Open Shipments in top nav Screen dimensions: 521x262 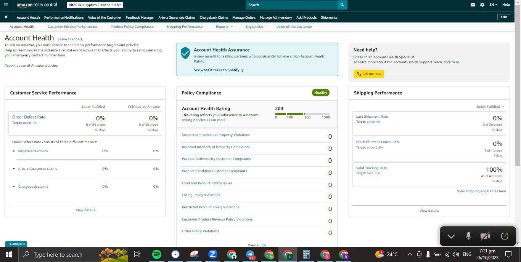click(329, 18)
